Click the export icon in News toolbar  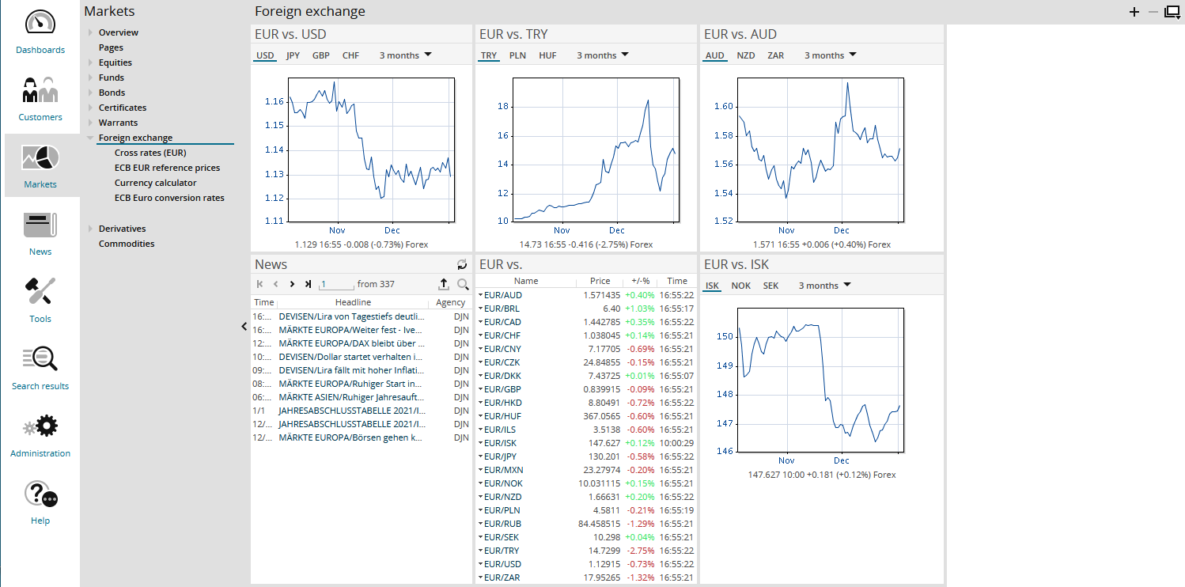[x=444, y=284]
